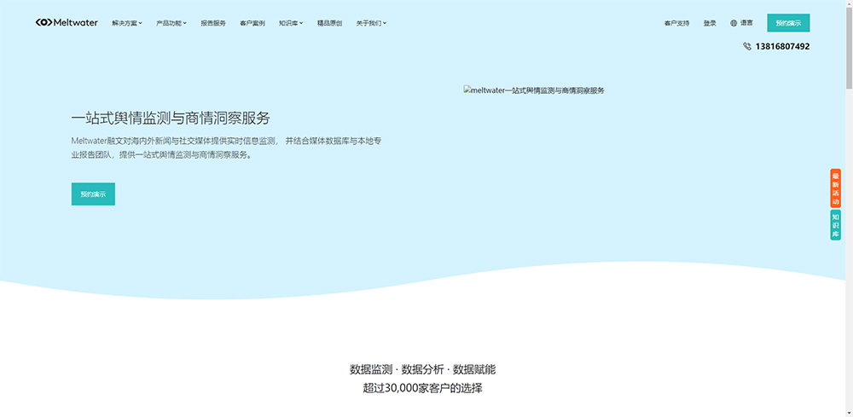The image size is (853, 417).
Task: Open 客户案例 in the nav bar
Action: [x=252, y=23]
